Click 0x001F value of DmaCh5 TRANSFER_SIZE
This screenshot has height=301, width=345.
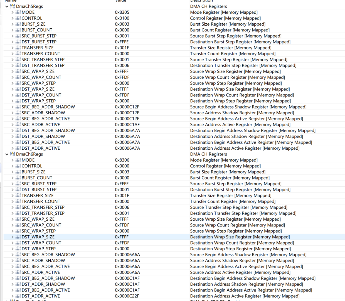coord(122,48)
